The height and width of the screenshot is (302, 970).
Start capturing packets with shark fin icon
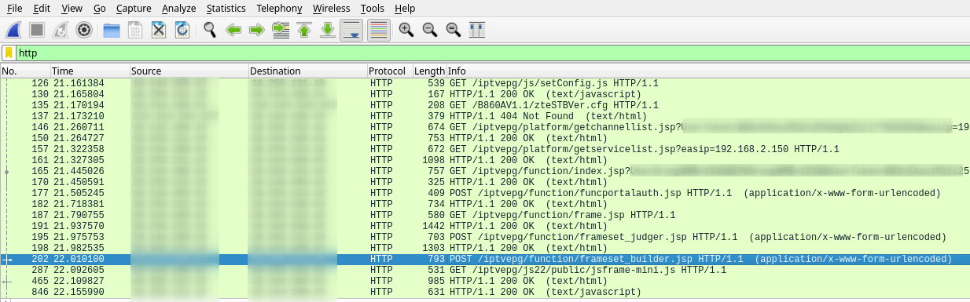click(x=14, y=30)
